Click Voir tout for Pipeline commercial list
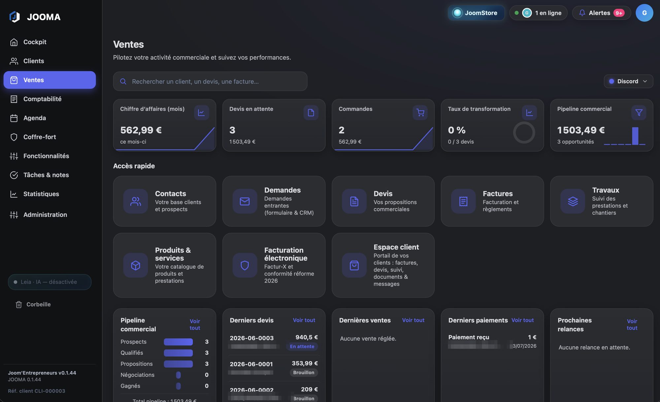This screenshot has width=660, height=402. [195, 324]
